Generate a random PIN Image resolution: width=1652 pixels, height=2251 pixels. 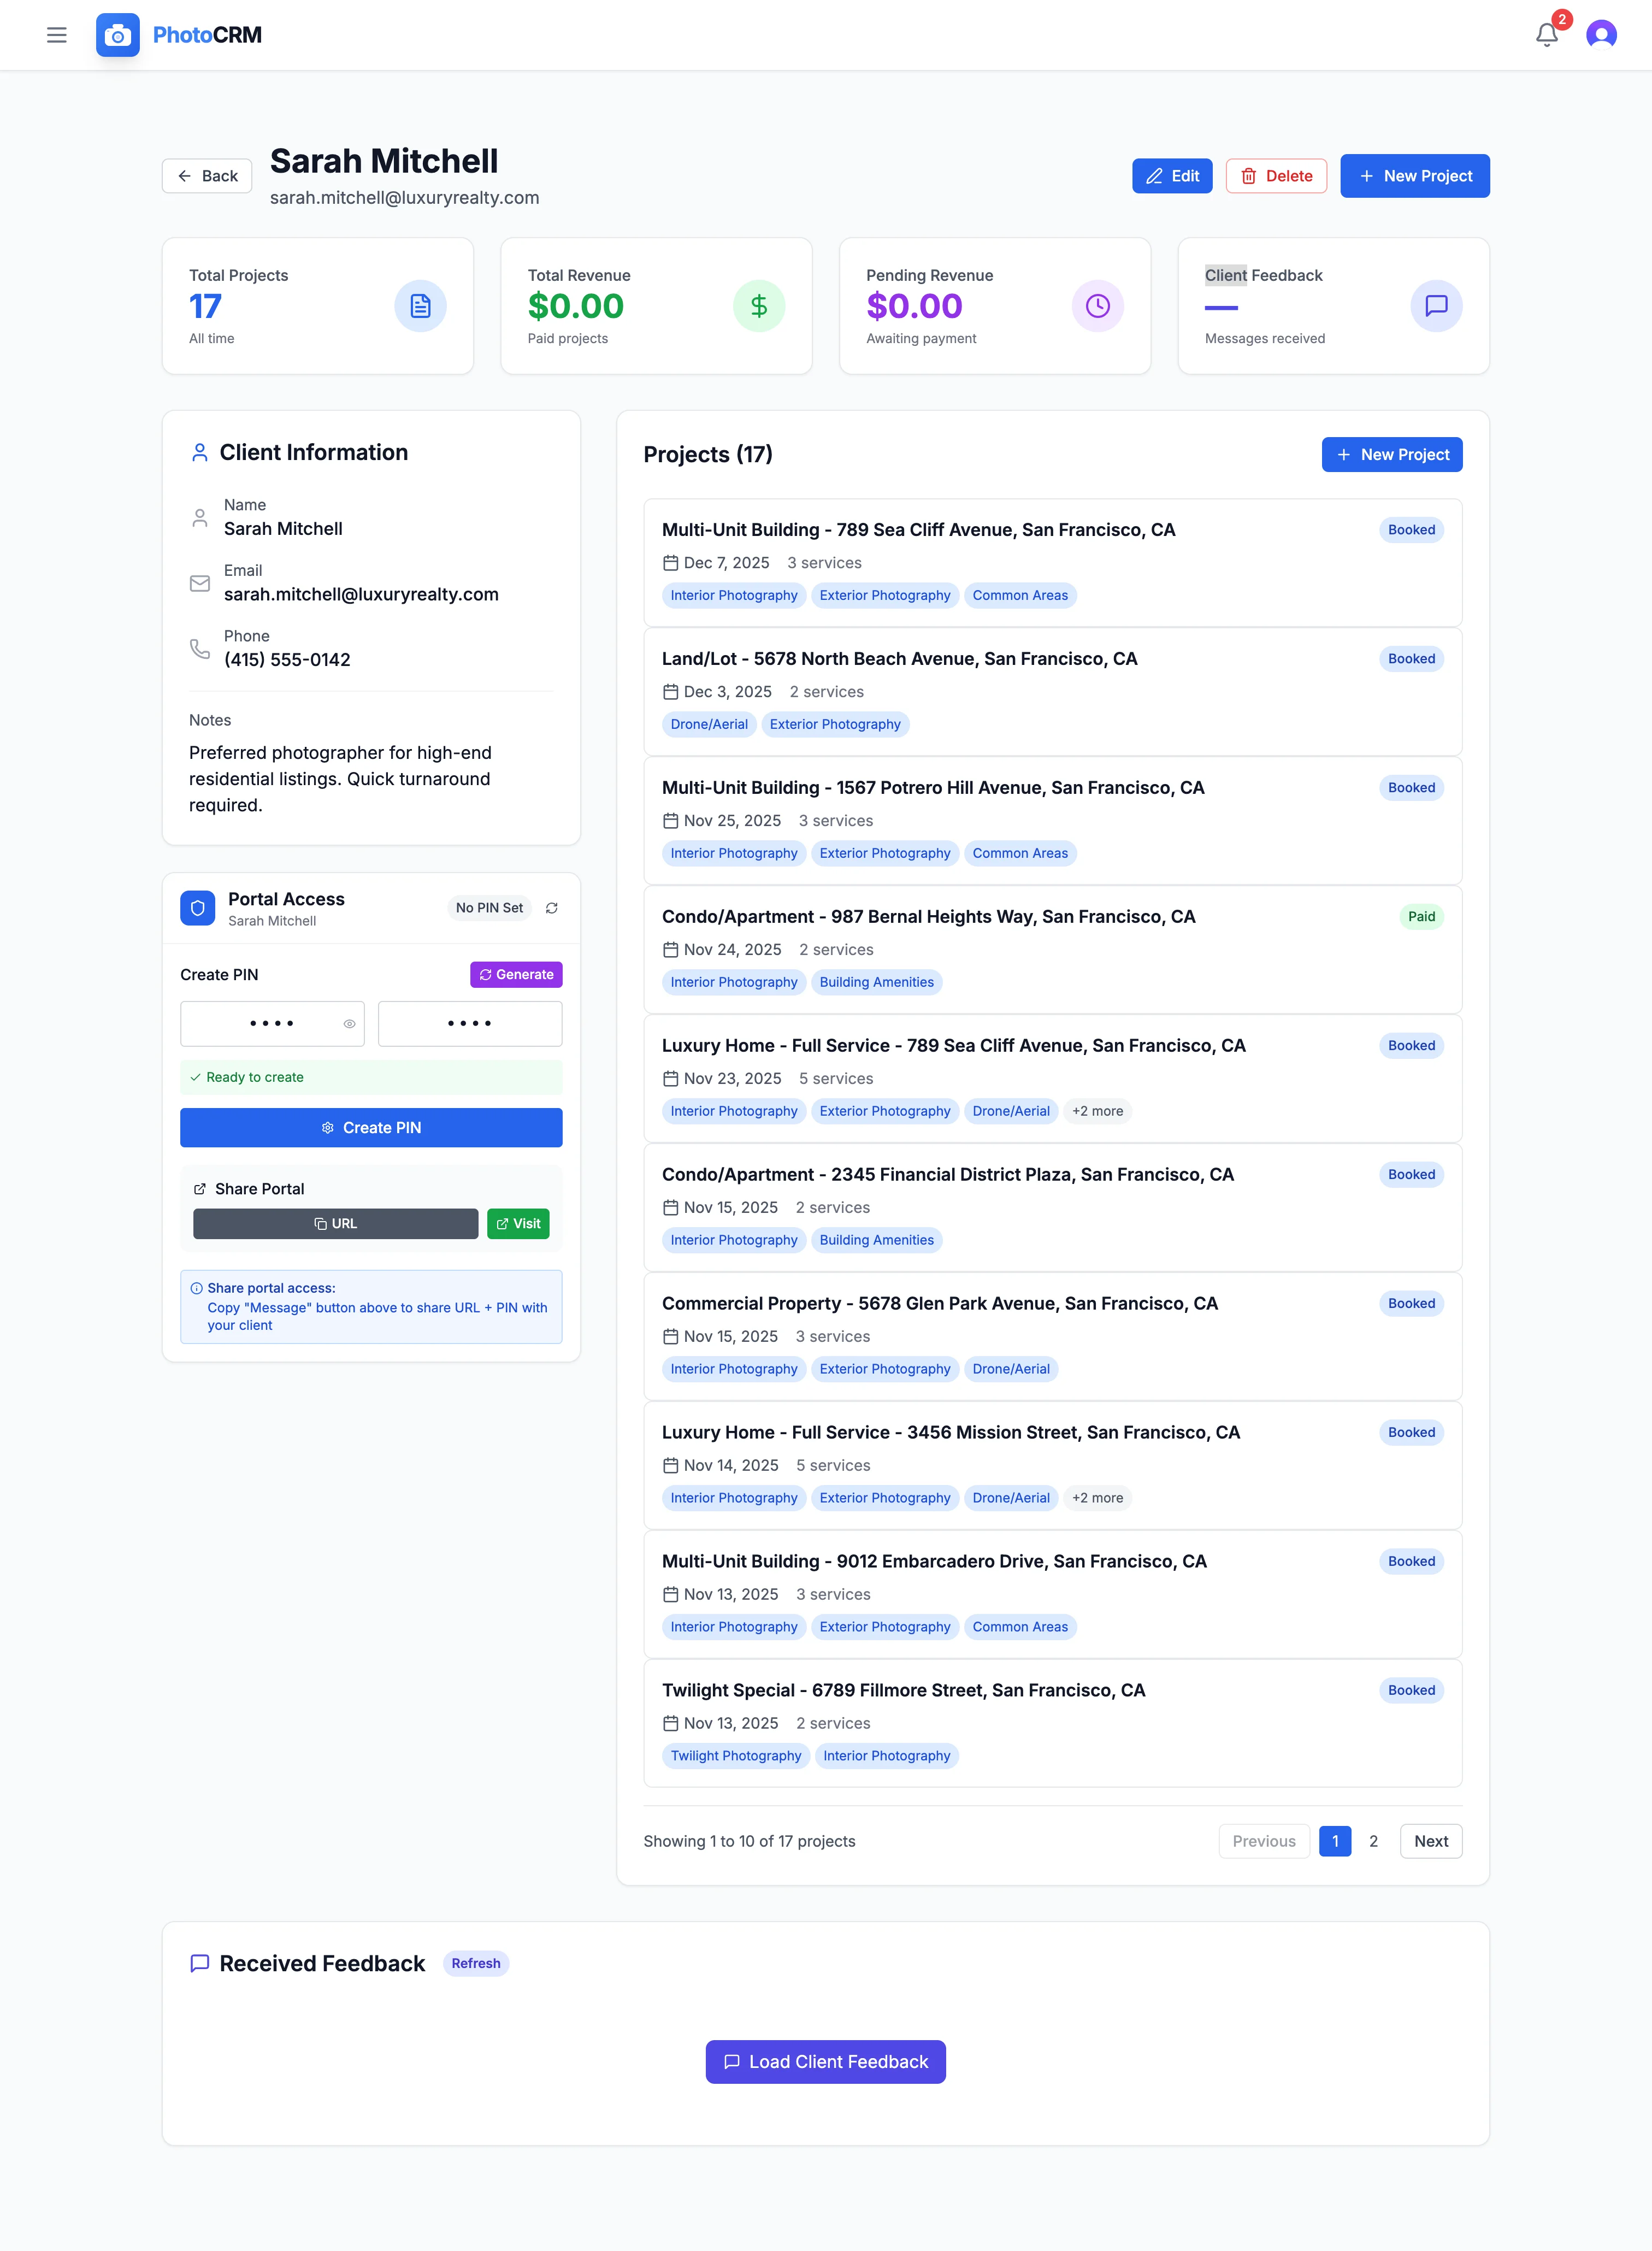tap(516, 975)
